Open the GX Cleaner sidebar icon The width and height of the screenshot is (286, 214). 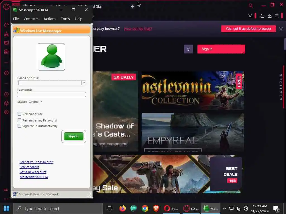[6, 34]
